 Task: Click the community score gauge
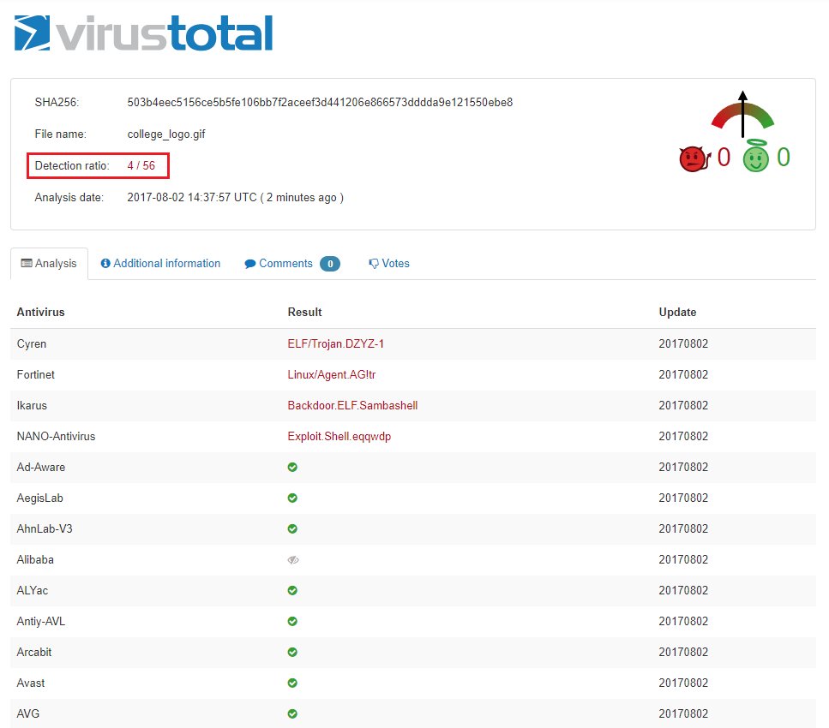(742, 114)
